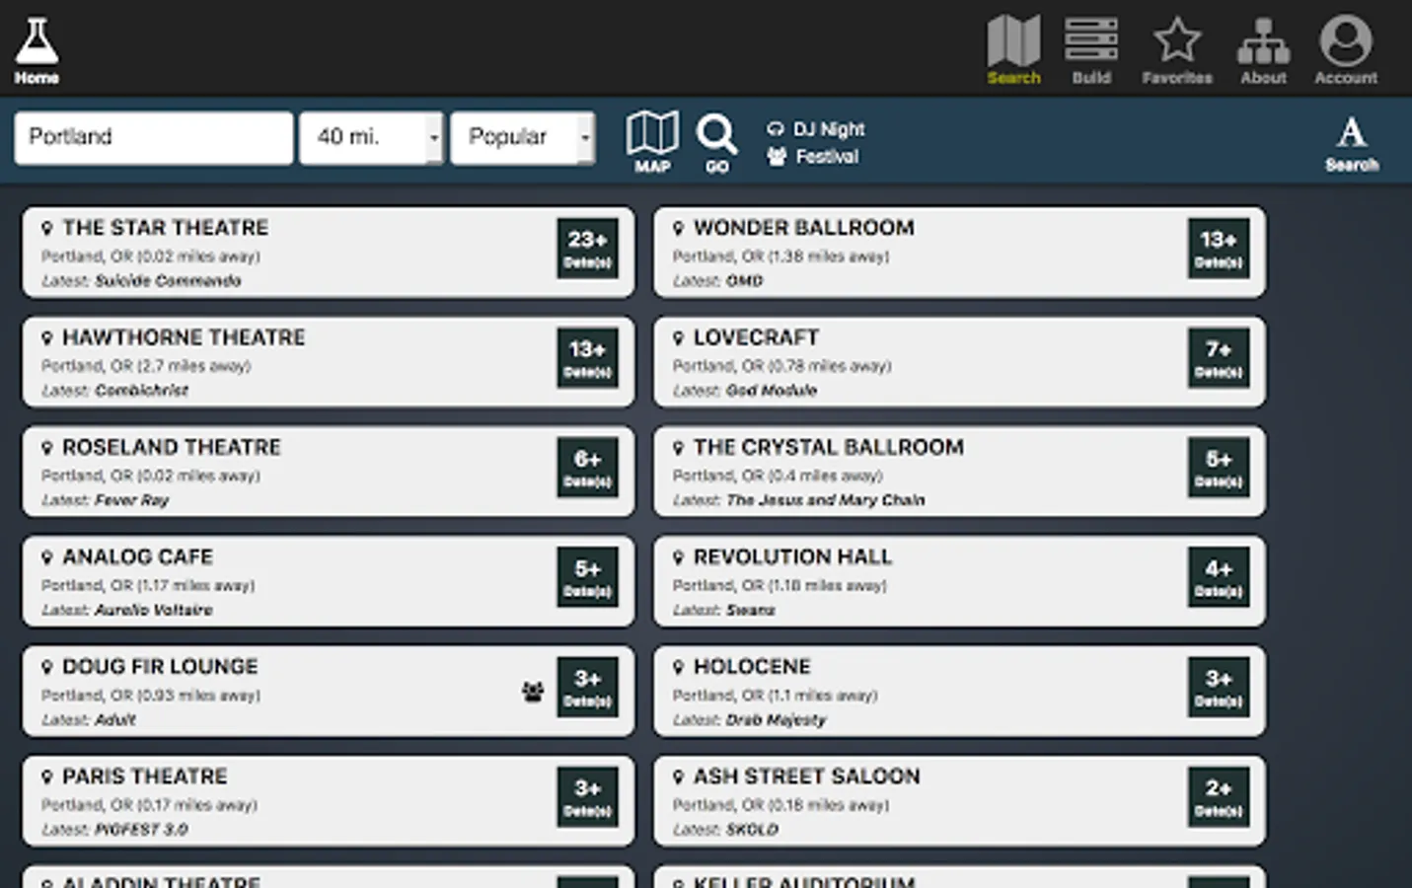Click the 4+ Date(s) badge for Revolution Hall
This screenshot has width=1412, height=888.
(1219, 576)
